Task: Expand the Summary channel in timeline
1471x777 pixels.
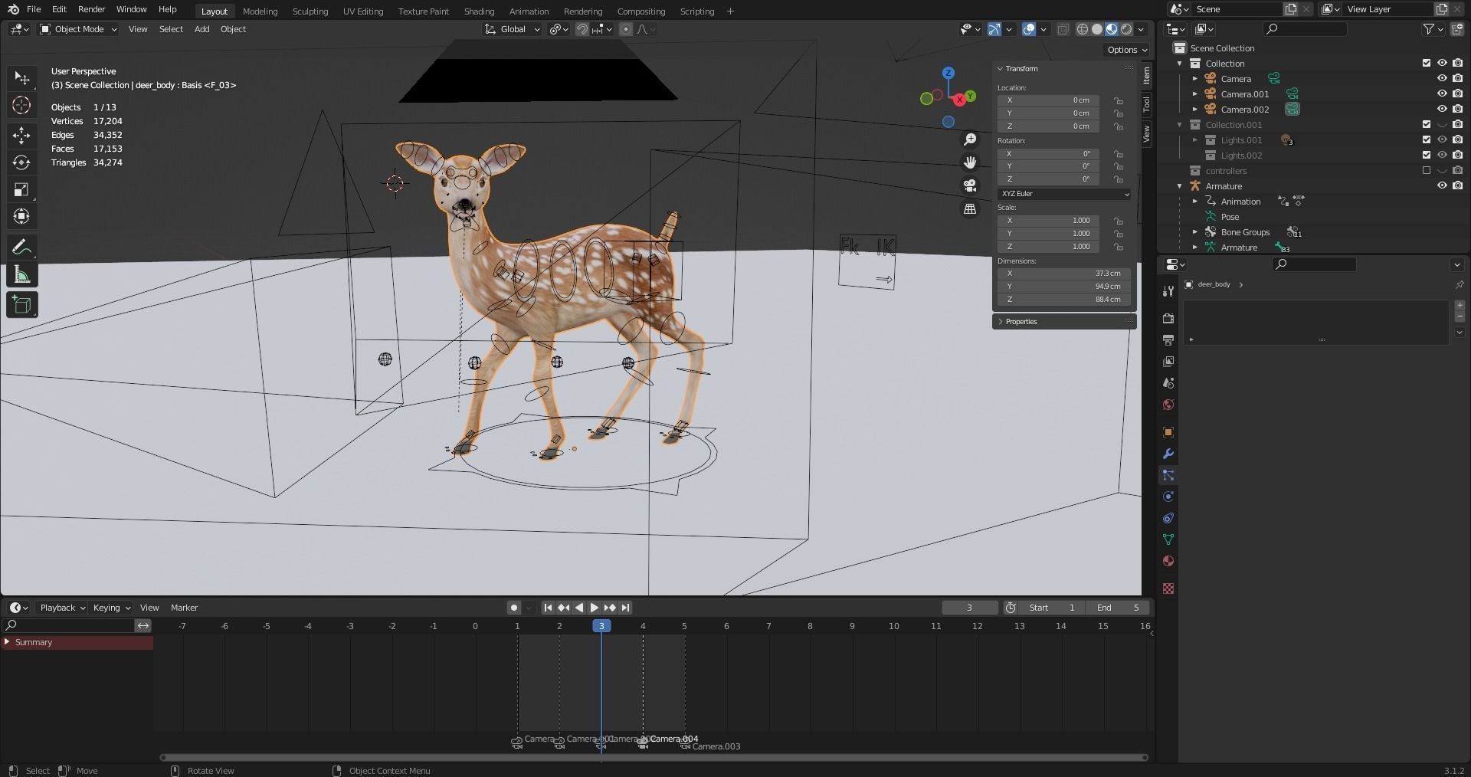Action: pyautogui.click(x=7, y=642)
